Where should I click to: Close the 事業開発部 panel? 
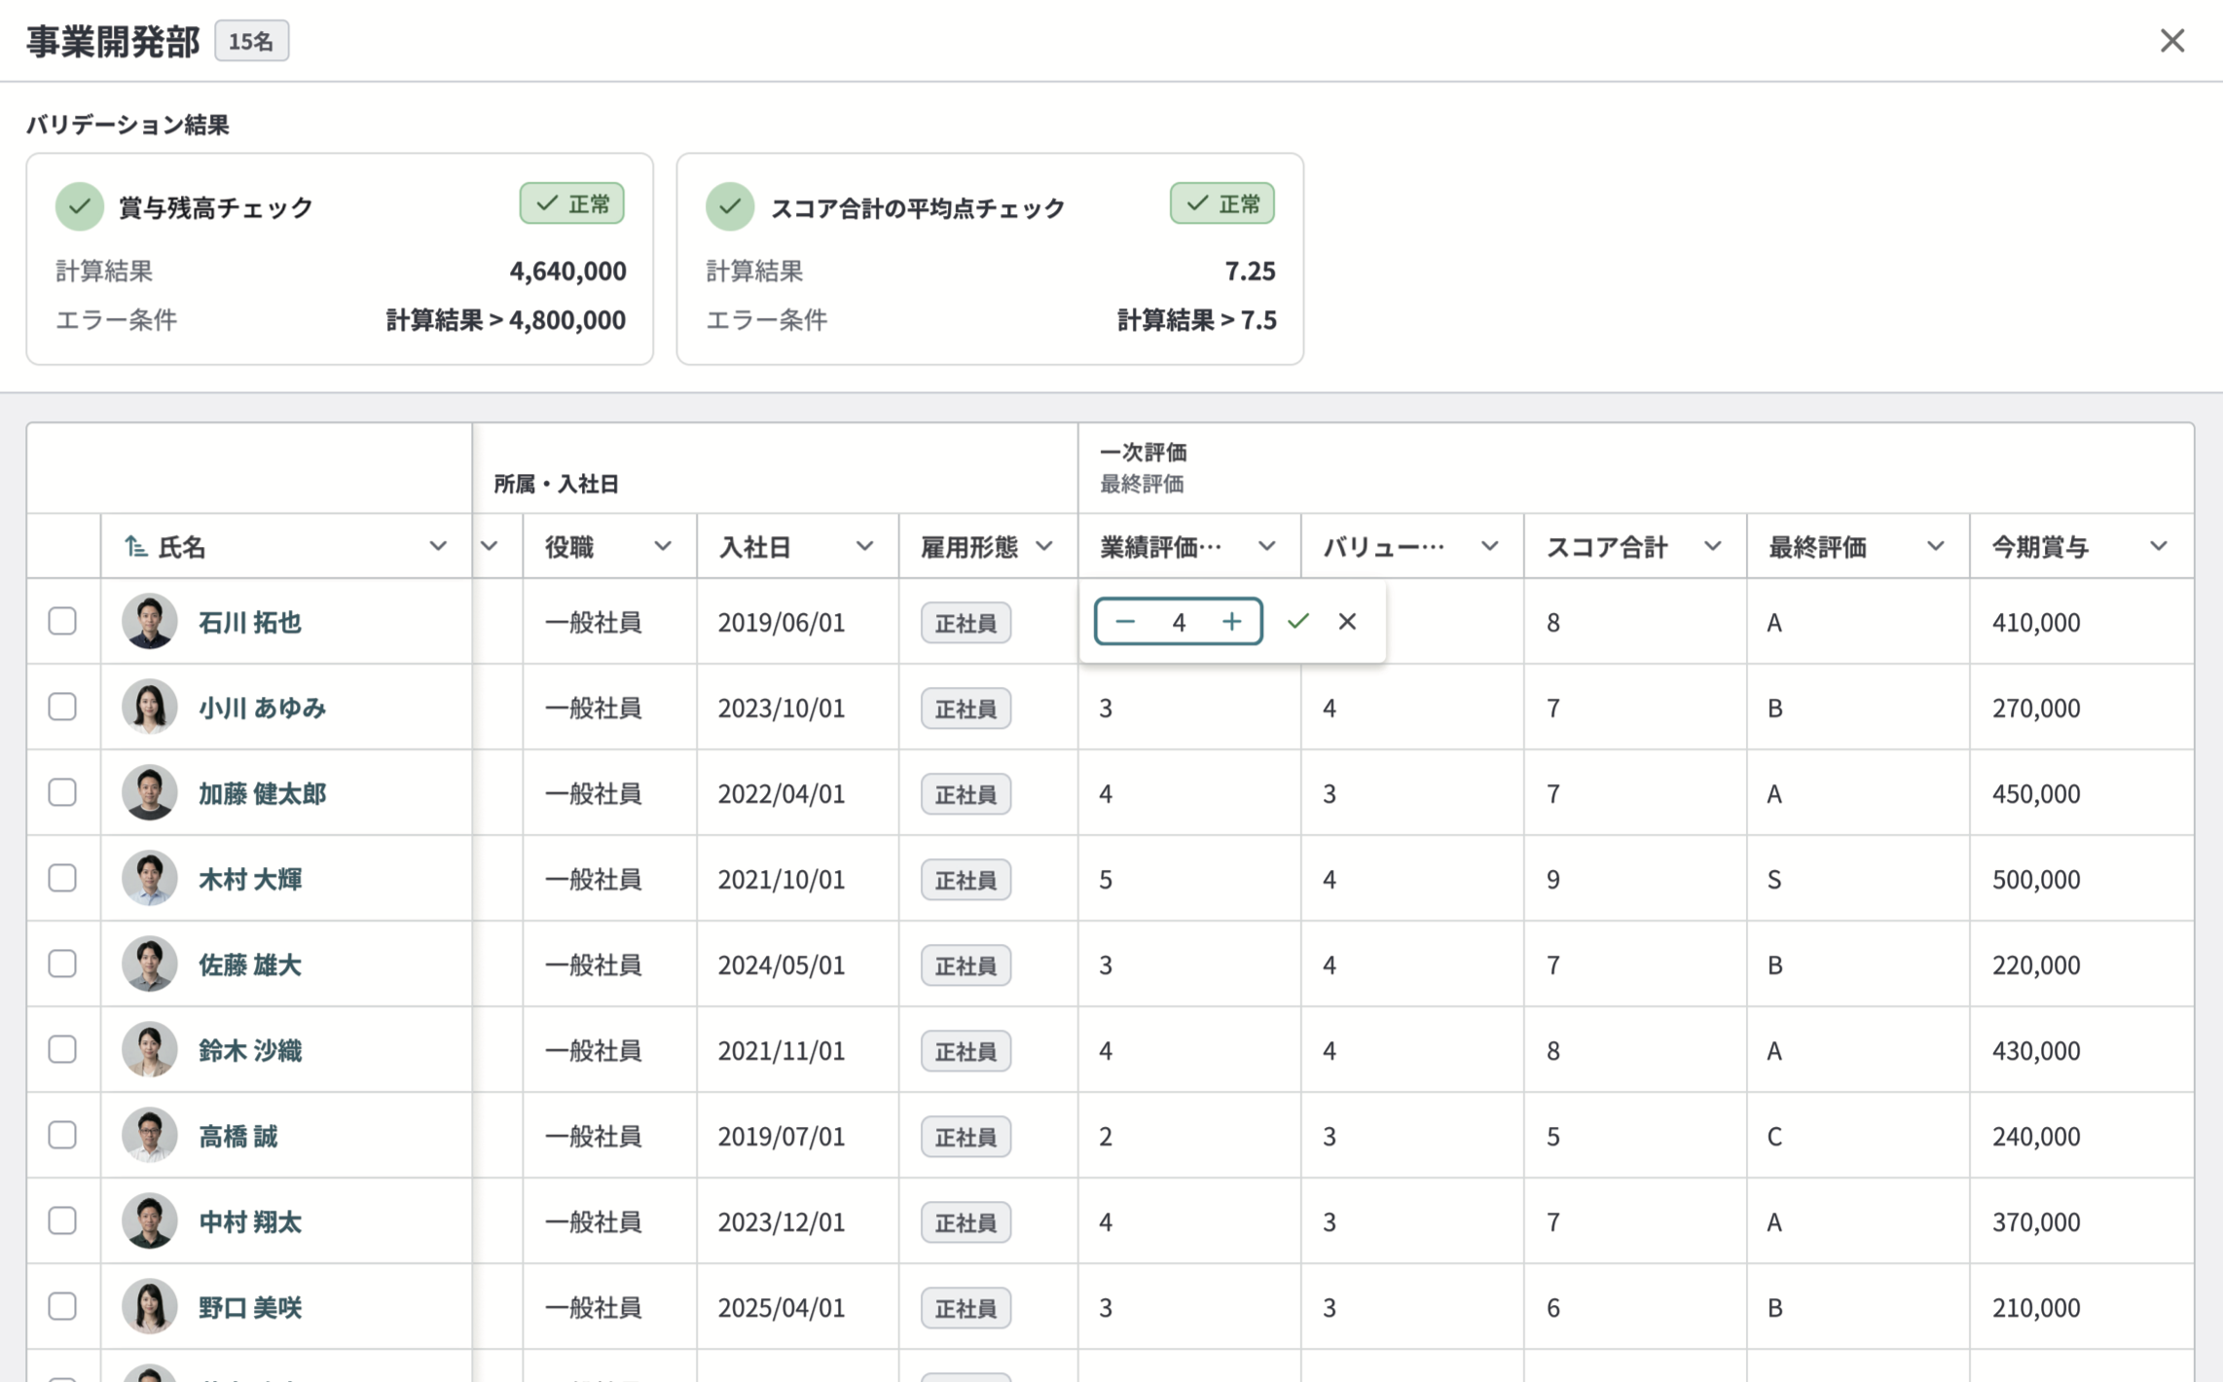pyautogui.click(x=2171, y=40)
